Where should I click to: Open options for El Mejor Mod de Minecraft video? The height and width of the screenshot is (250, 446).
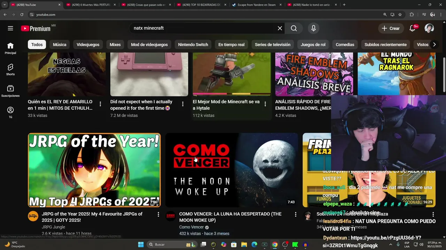coord(265,104)
